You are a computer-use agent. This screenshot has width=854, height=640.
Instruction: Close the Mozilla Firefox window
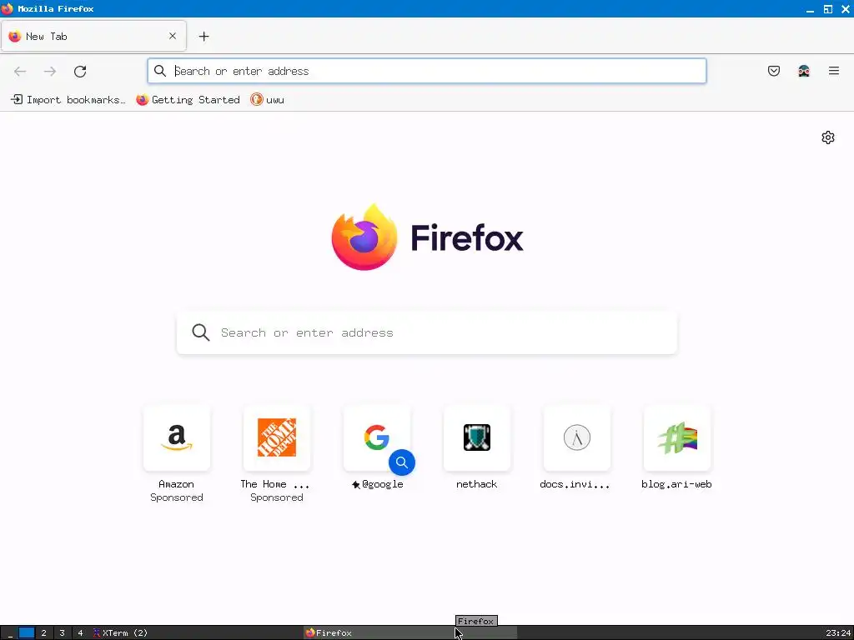click(846, 9)
